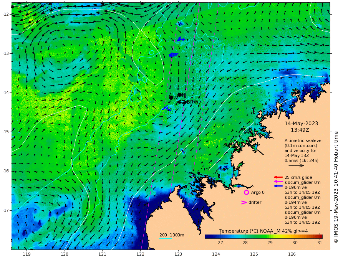This screenshot has width=338, height=261.
Task: Click colorbar tick label 27
Action: [x=220, y=243]
